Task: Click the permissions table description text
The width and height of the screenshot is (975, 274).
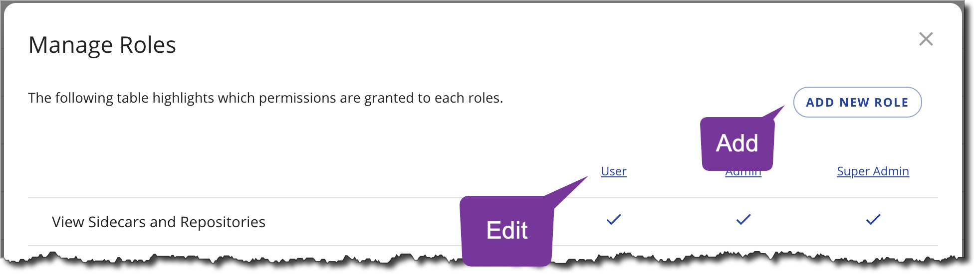Action: (265, 98)
